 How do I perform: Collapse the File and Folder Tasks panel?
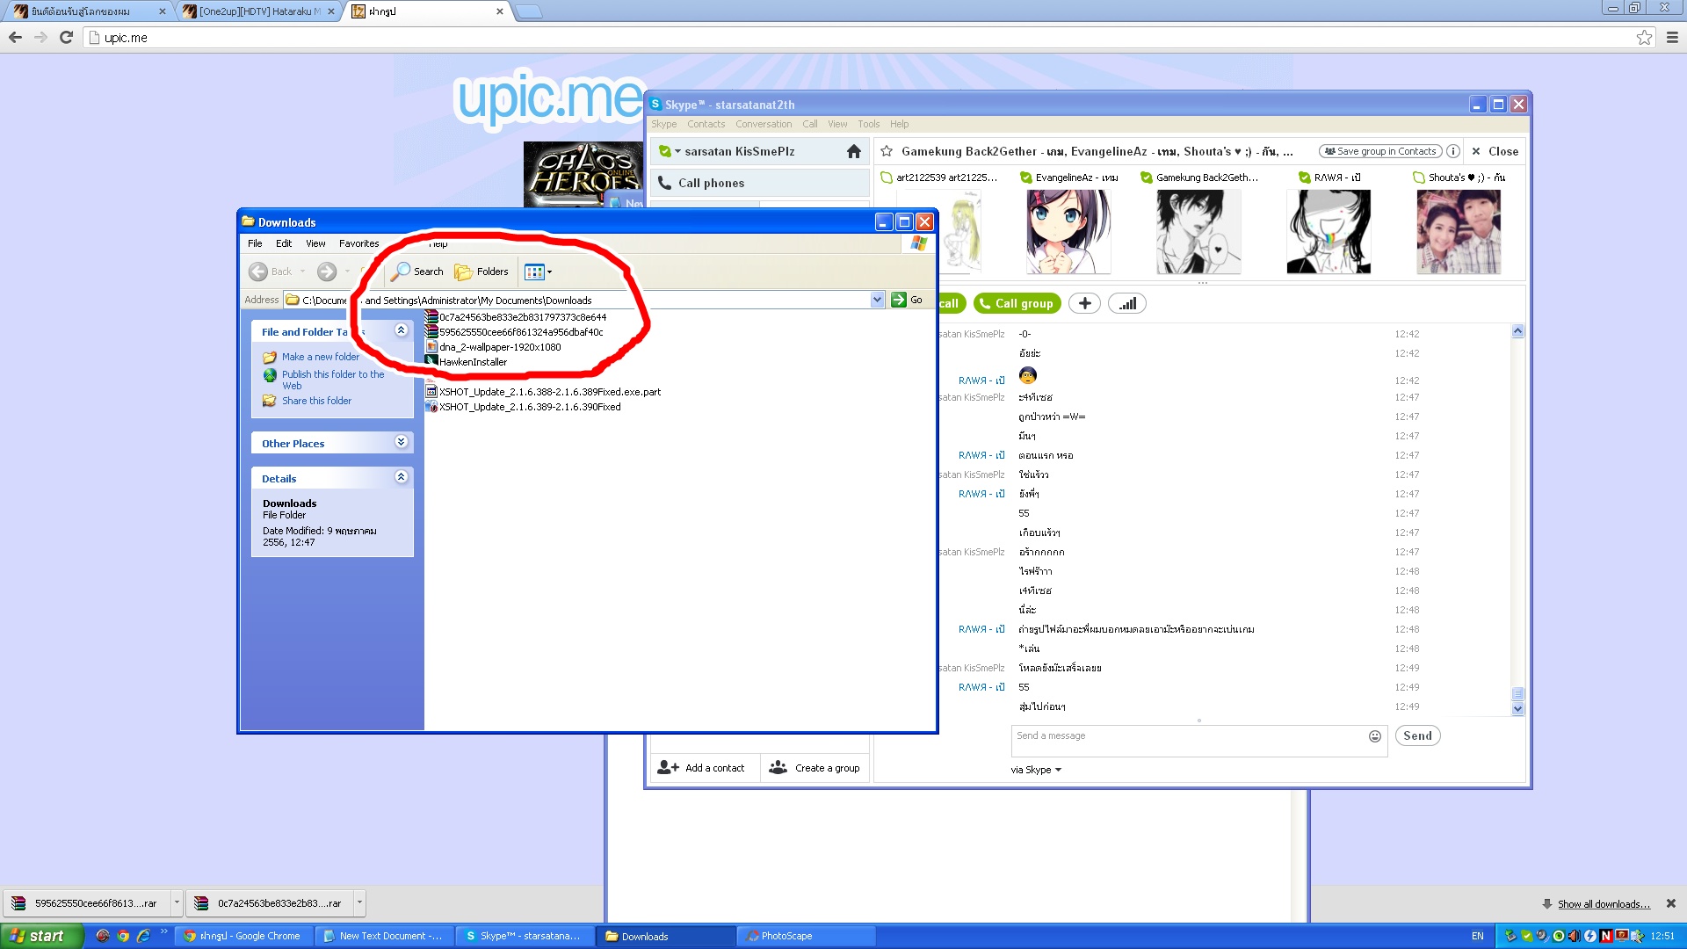pos(401,331)
